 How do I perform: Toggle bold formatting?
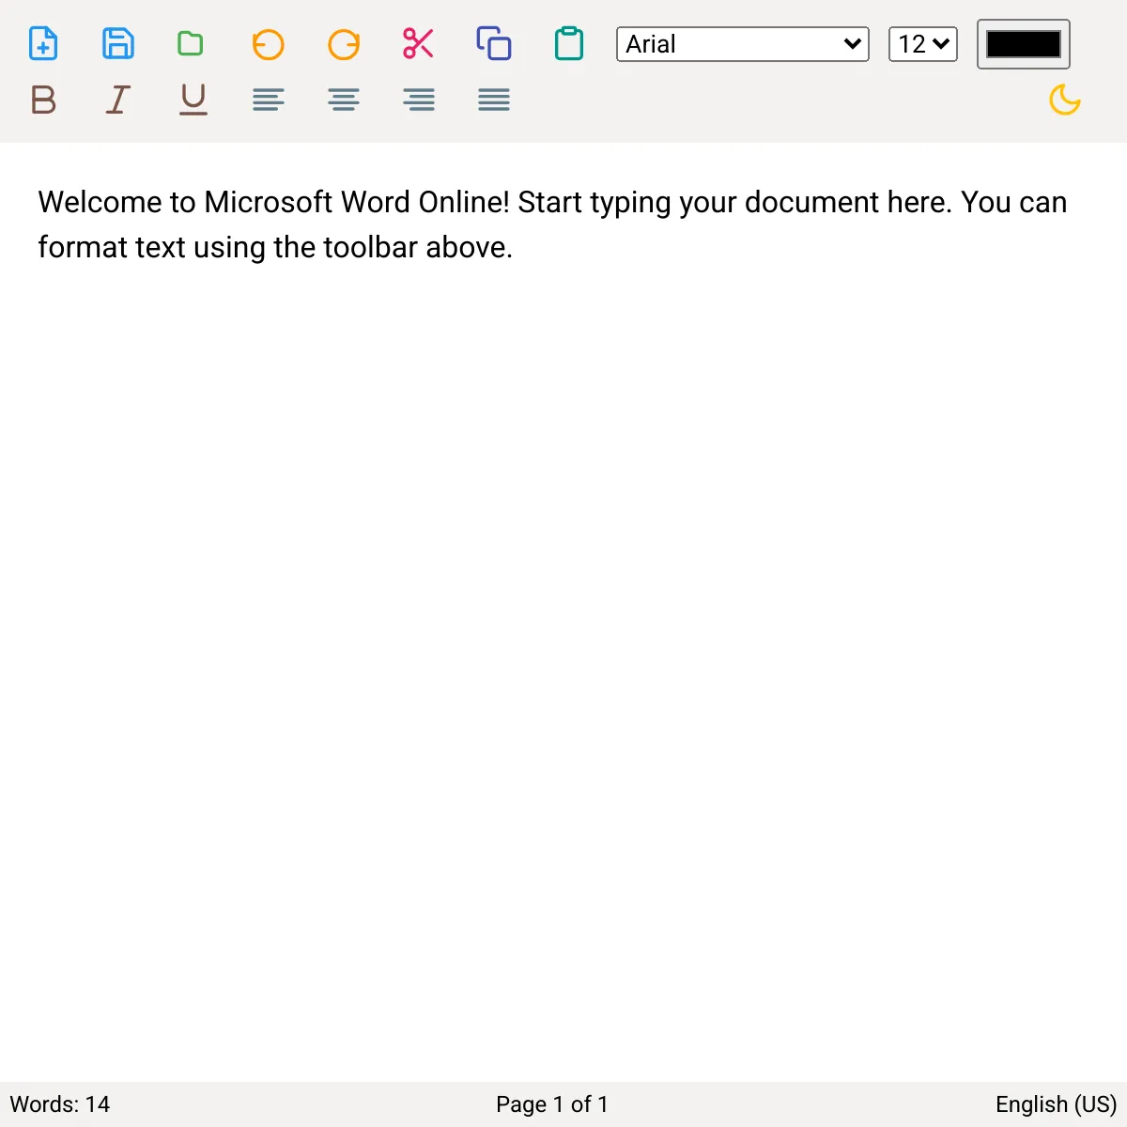[43, 100]
